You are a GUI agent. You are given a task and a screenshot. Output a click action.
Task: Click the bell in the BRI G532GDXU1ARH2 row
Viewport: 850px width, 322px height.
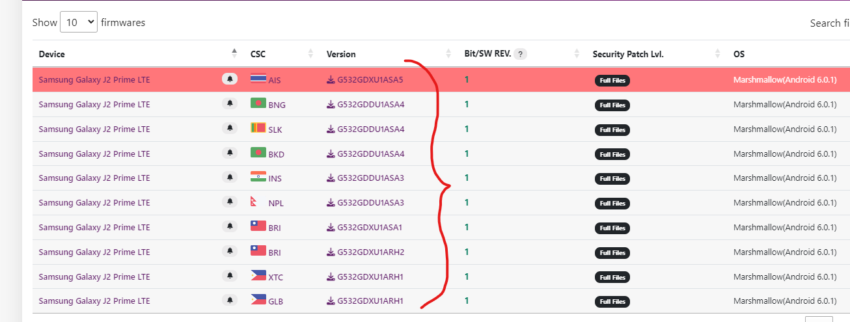(230, 251)
